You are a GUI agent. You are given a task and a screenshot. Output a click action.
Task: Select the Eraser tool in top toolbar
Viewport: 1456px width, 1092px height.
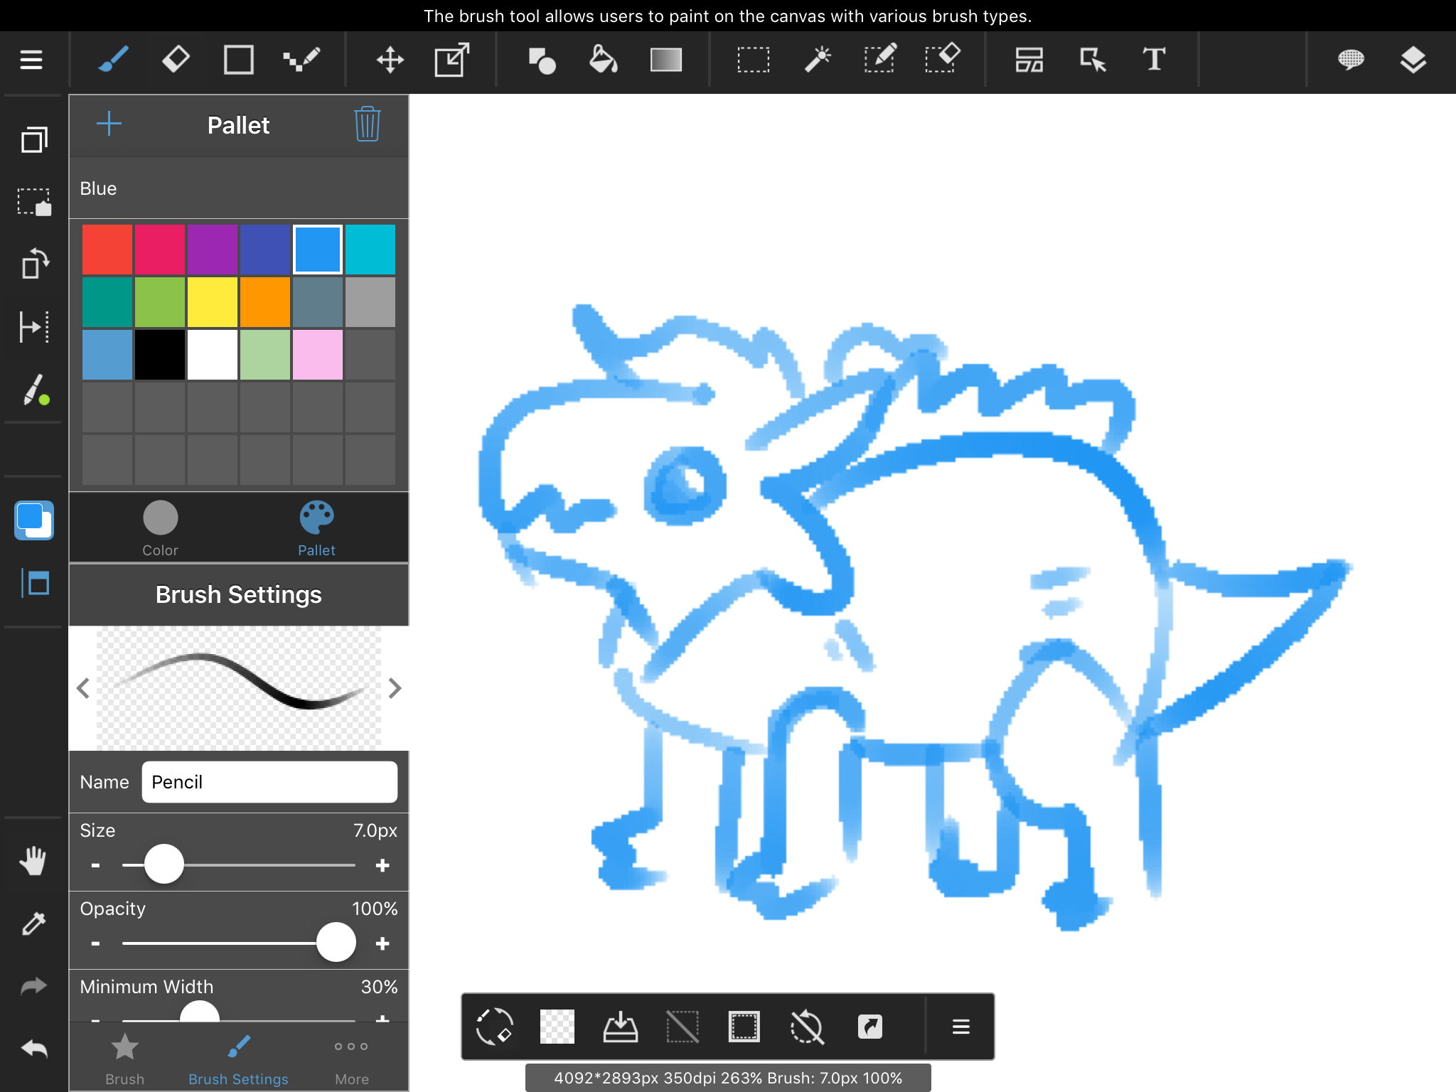tap(176, 60)
